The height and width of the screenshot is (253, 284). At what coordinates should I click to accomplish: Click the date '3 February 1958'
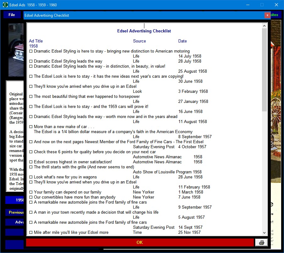point(193,92)
